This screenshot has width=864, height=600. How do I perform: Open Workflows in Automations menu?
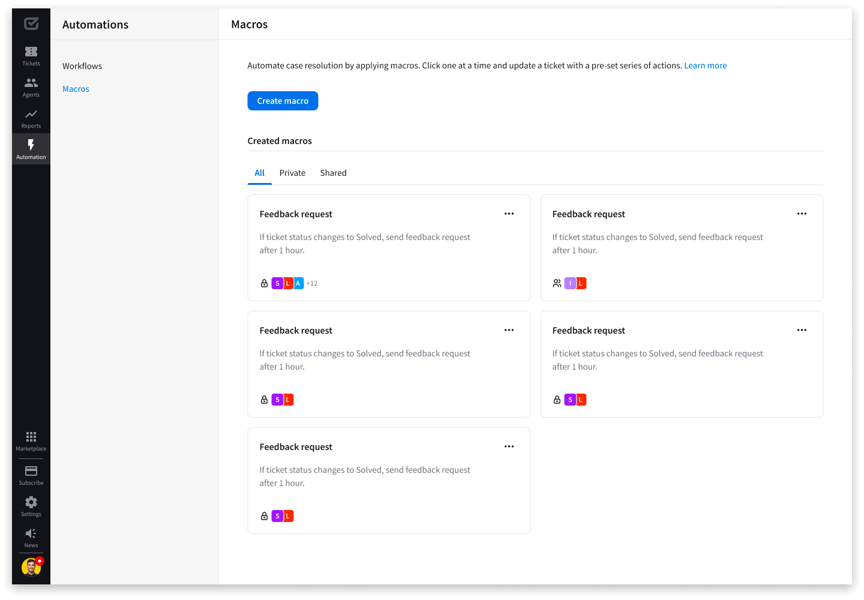[x=82, y=66]
